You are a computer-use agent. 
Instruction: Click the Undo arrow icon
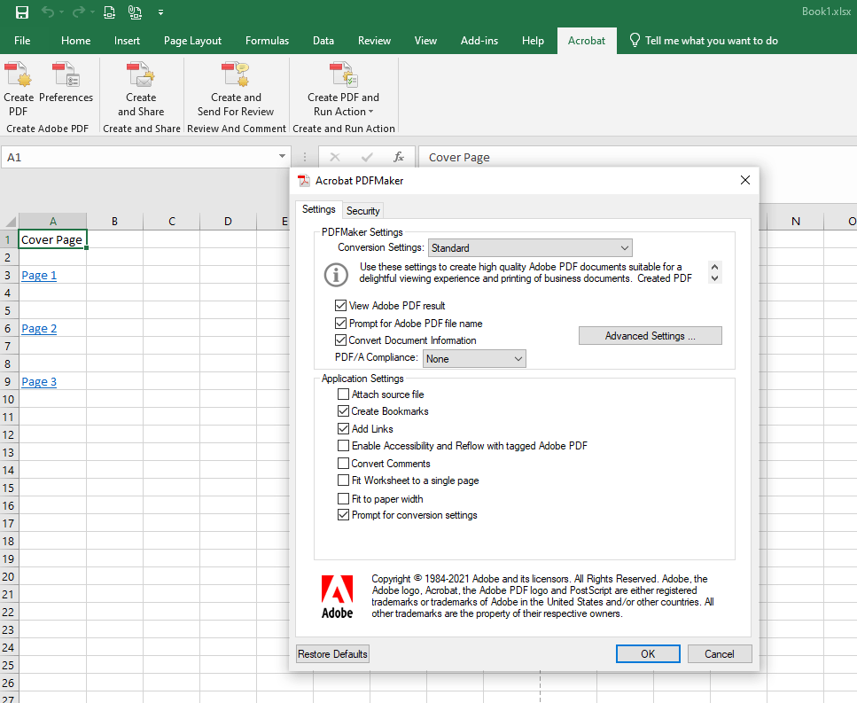coord(48,12)
